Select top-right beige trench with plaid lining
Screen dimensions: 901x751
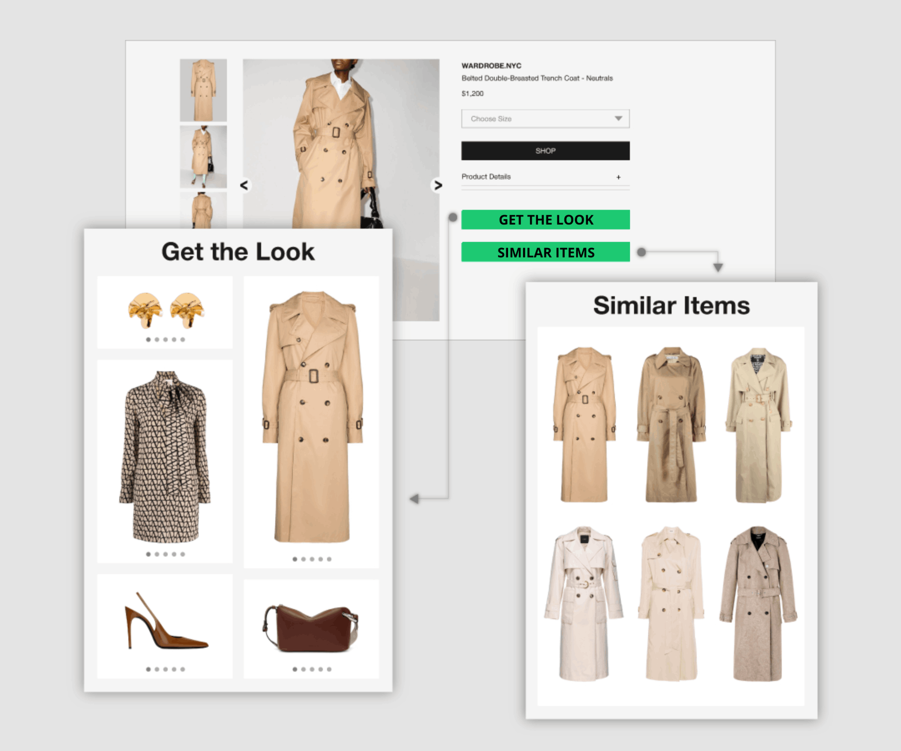coord(758,425)
